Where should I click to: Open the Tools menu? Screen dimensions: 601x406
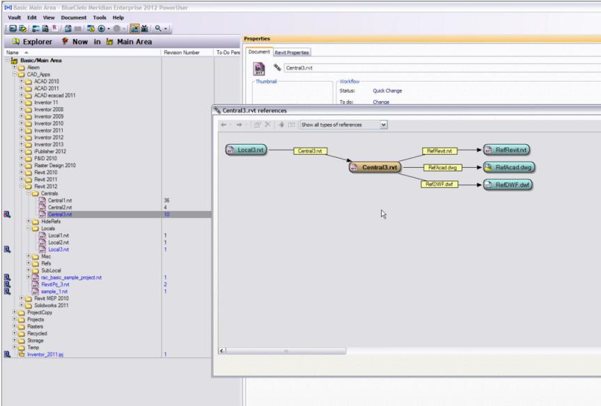point(100,17)
